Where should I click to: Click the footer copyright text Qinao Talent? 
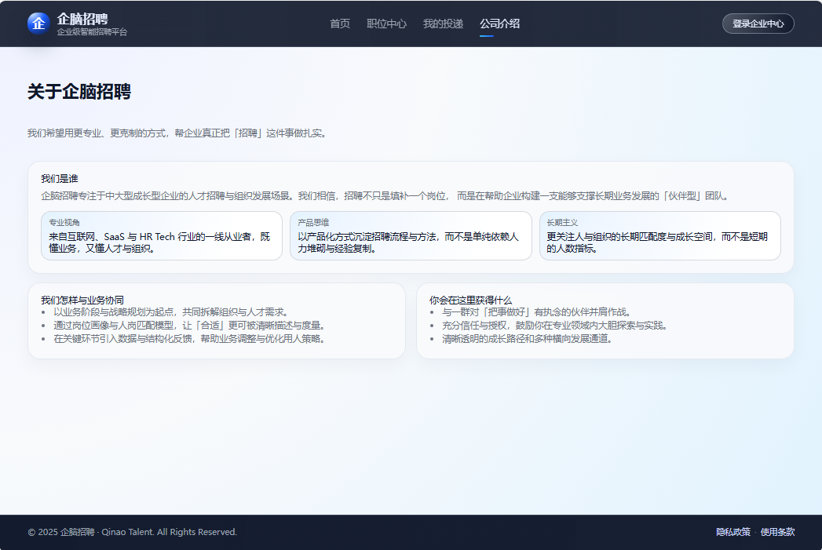pyautogui.click(x=132, y=532)
